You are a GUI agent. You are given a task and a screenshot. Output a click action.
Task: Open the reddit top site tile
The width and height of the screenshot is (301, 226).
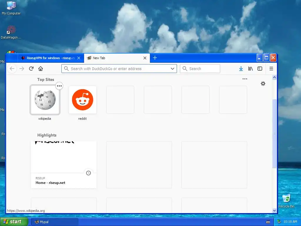pos(83,100)
